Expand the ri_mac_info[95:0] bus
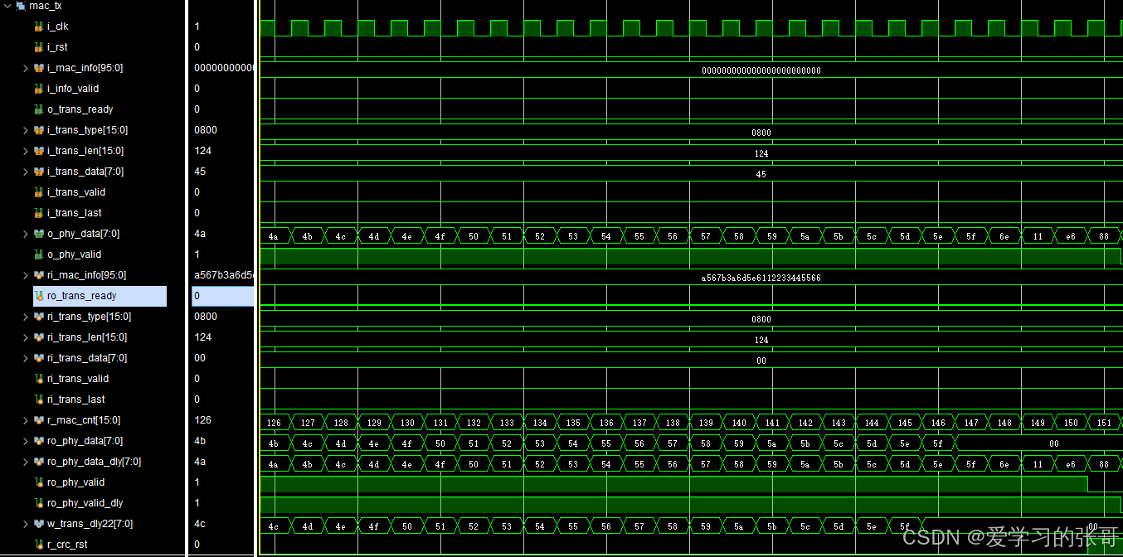The width and height of the screenshot is (1123, 557). click(26, 275)
